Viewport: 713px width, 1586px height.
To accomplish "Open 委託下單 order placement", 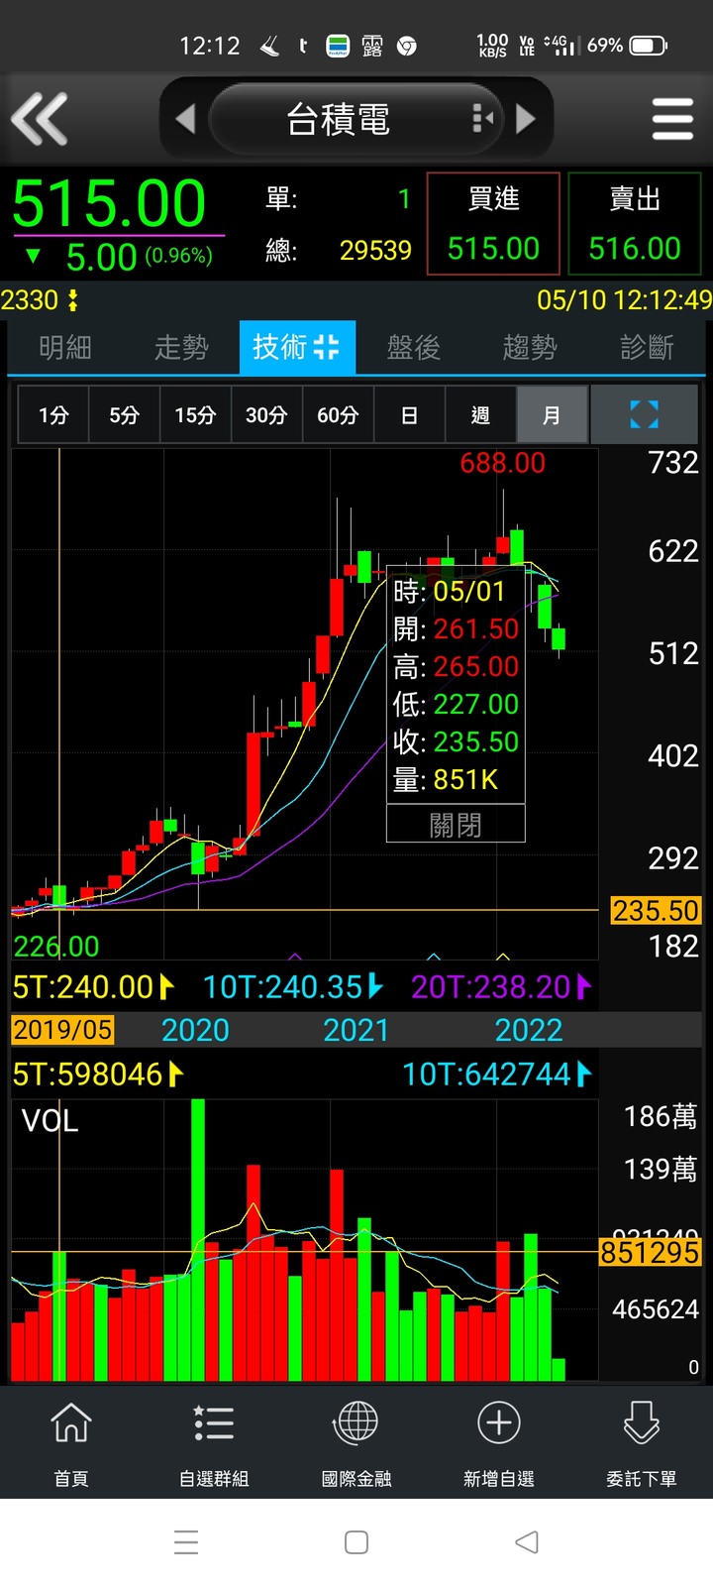I will tap(642, 1442).
